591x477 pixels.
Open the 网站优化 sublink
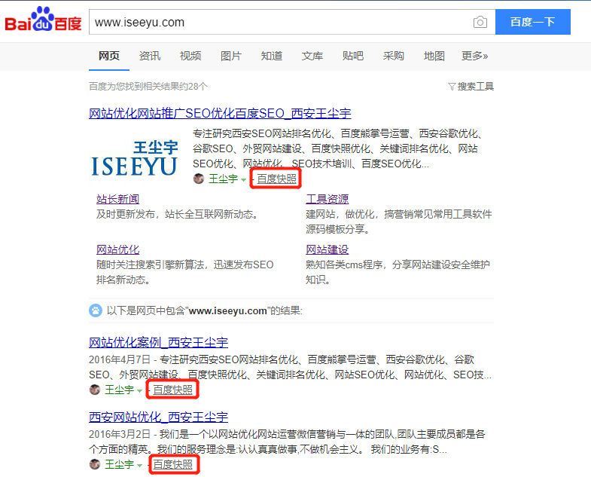click(x=118, y=249)
